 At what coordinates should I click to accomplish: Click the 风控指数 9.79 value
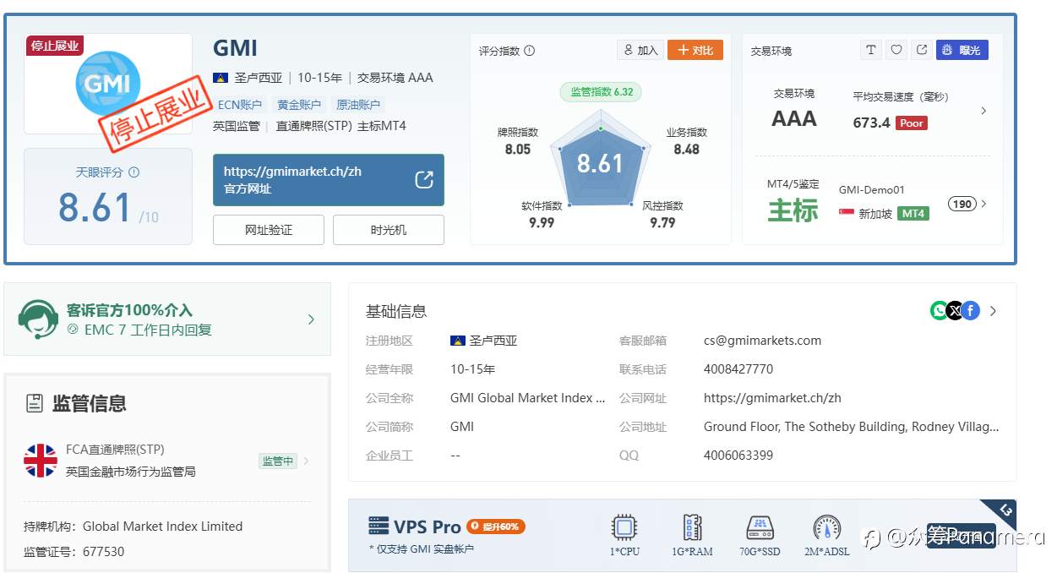(x=662, y=222)
